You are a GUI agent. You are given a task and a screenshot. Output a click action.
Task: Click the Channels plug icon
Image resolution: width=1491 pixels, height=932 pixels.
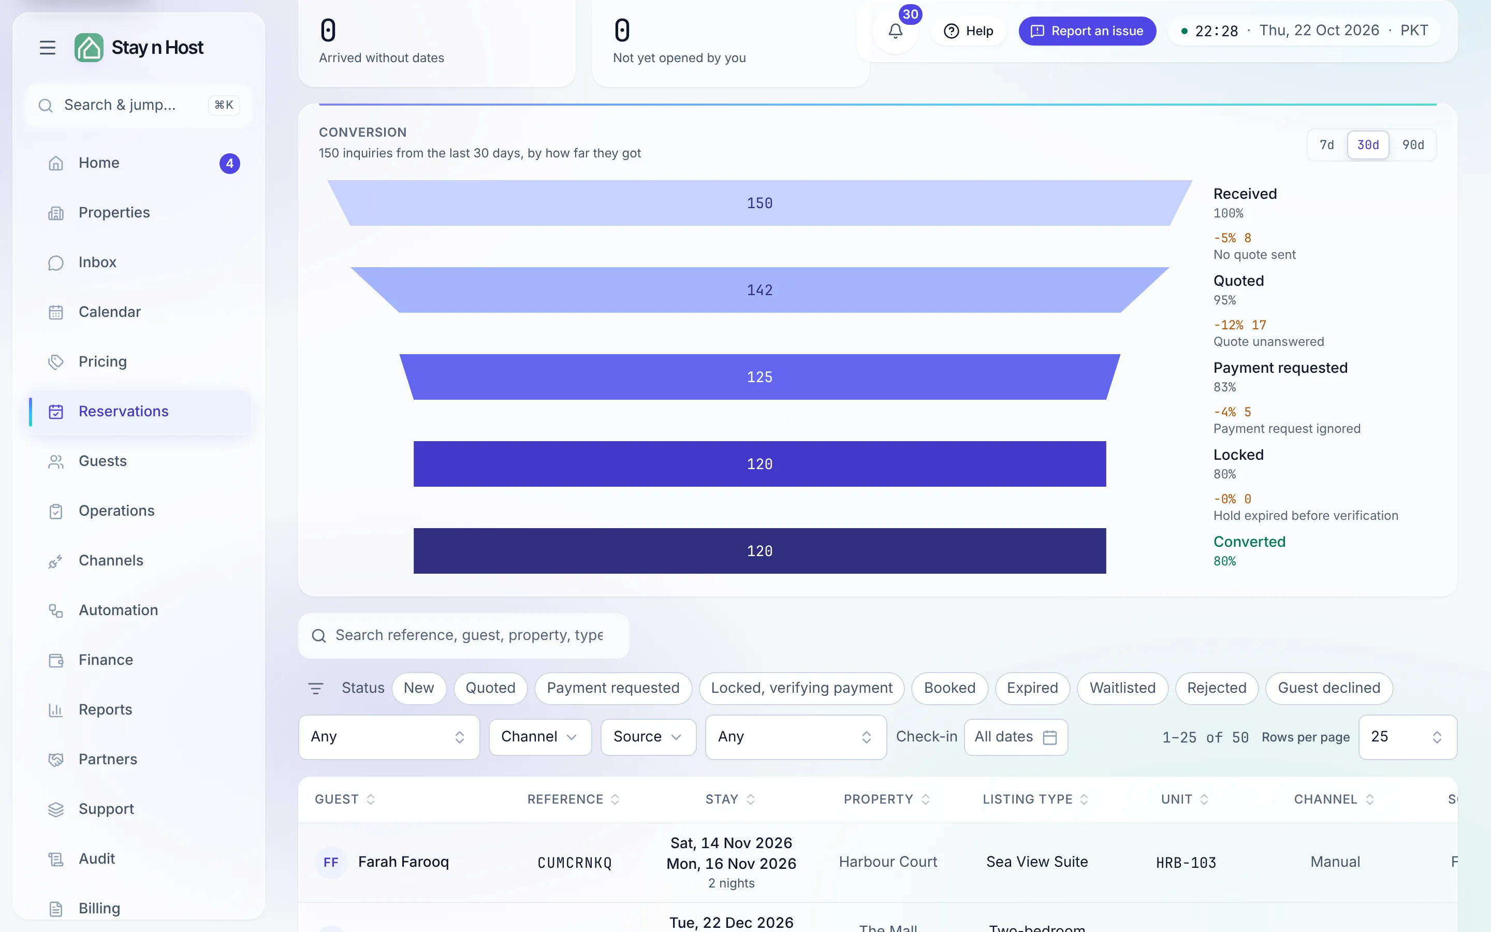pos(56,561)
